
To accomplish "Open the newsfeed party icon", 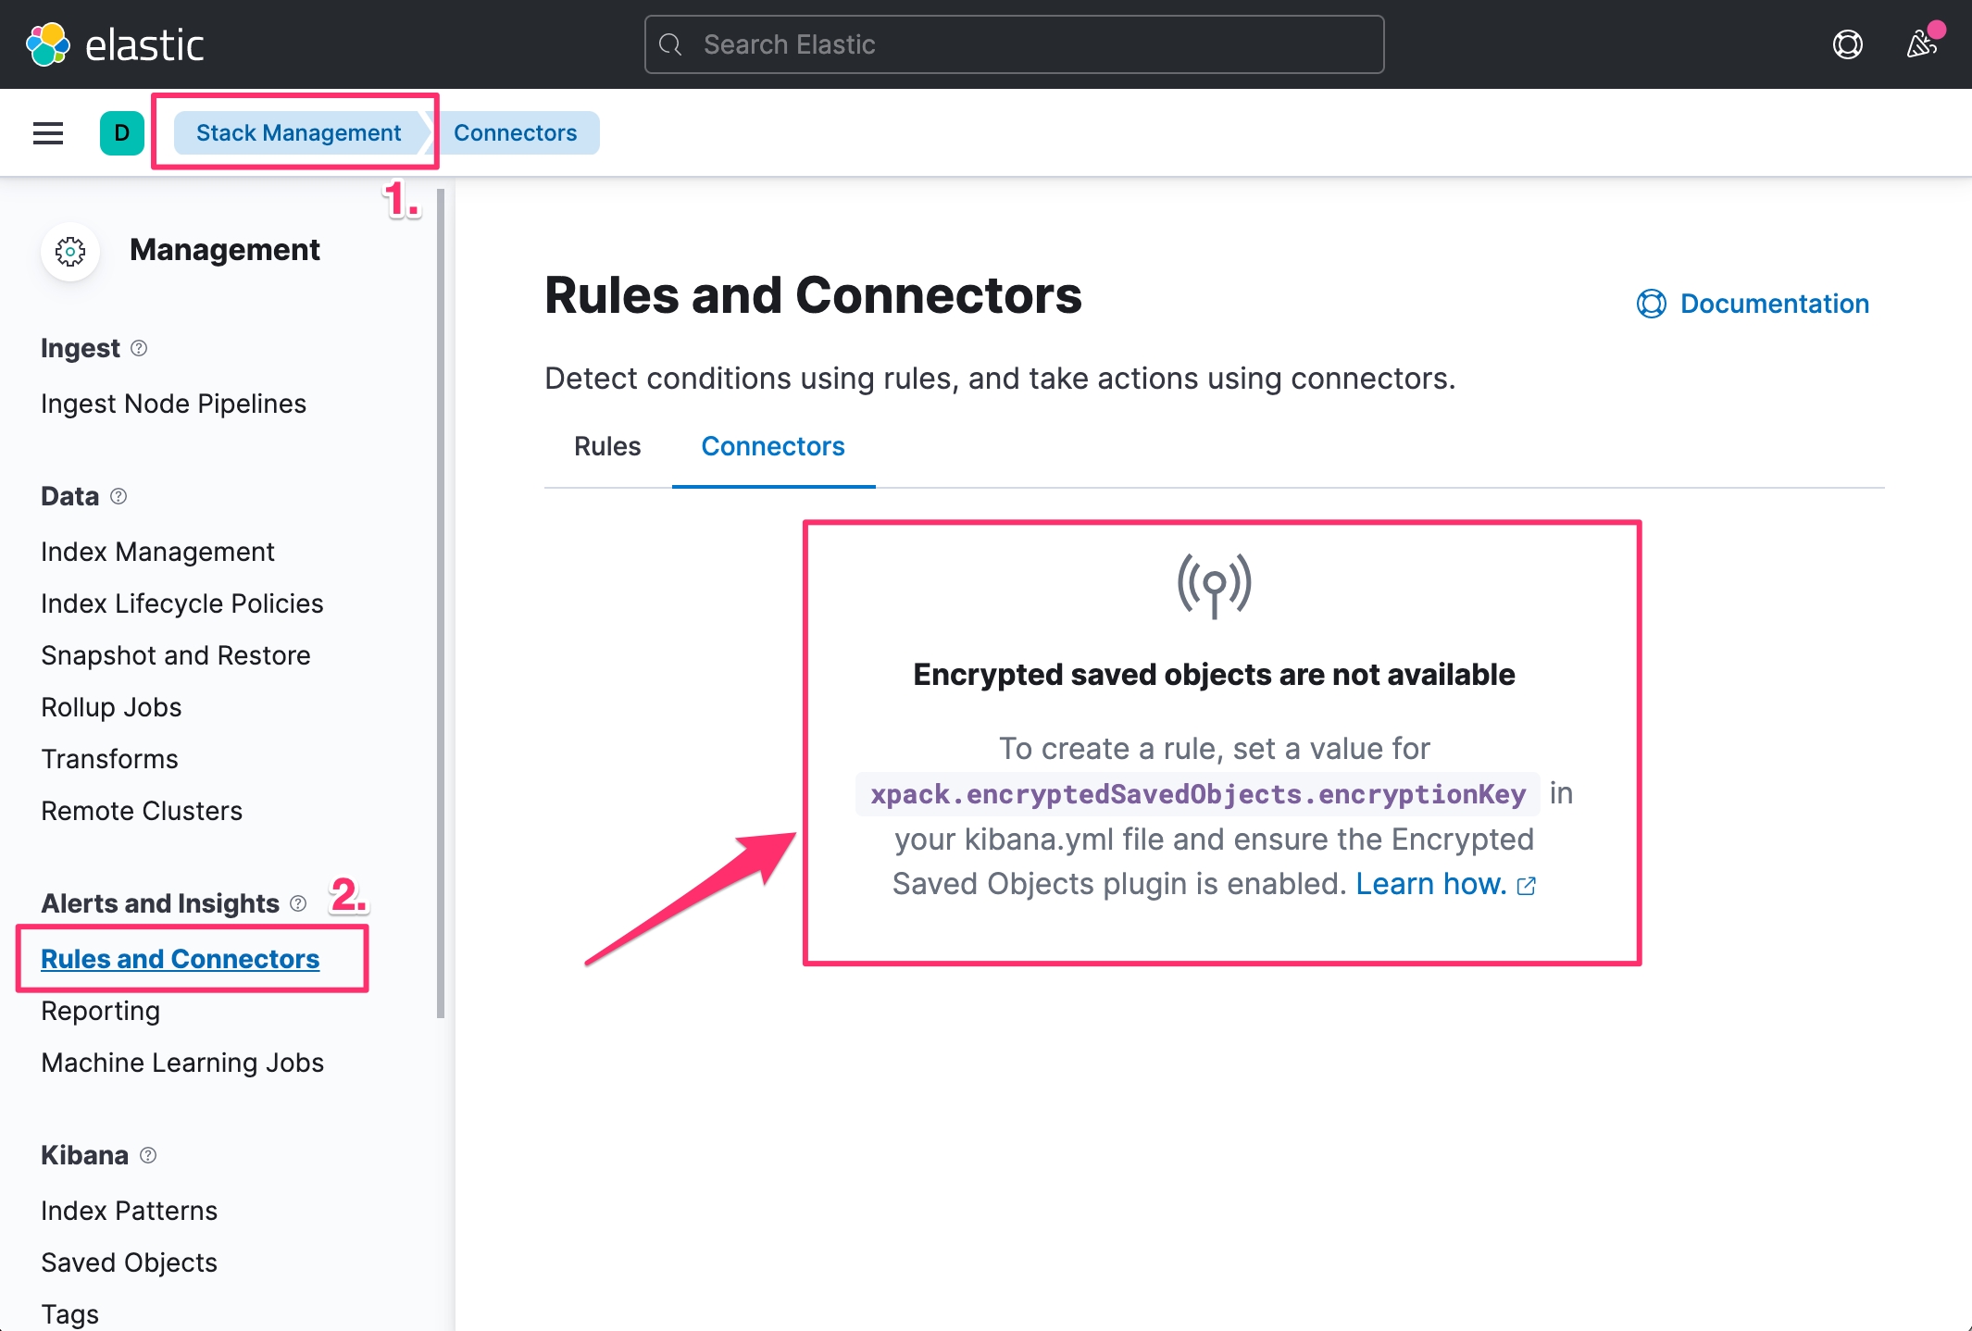I will (x=1921, y=44).
